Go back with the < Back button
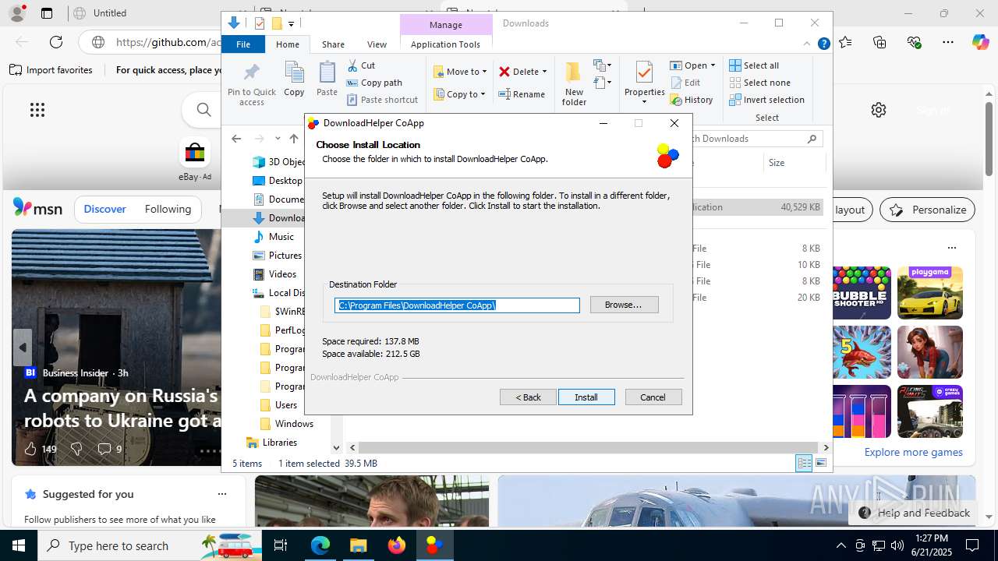 tap(528, 397)
